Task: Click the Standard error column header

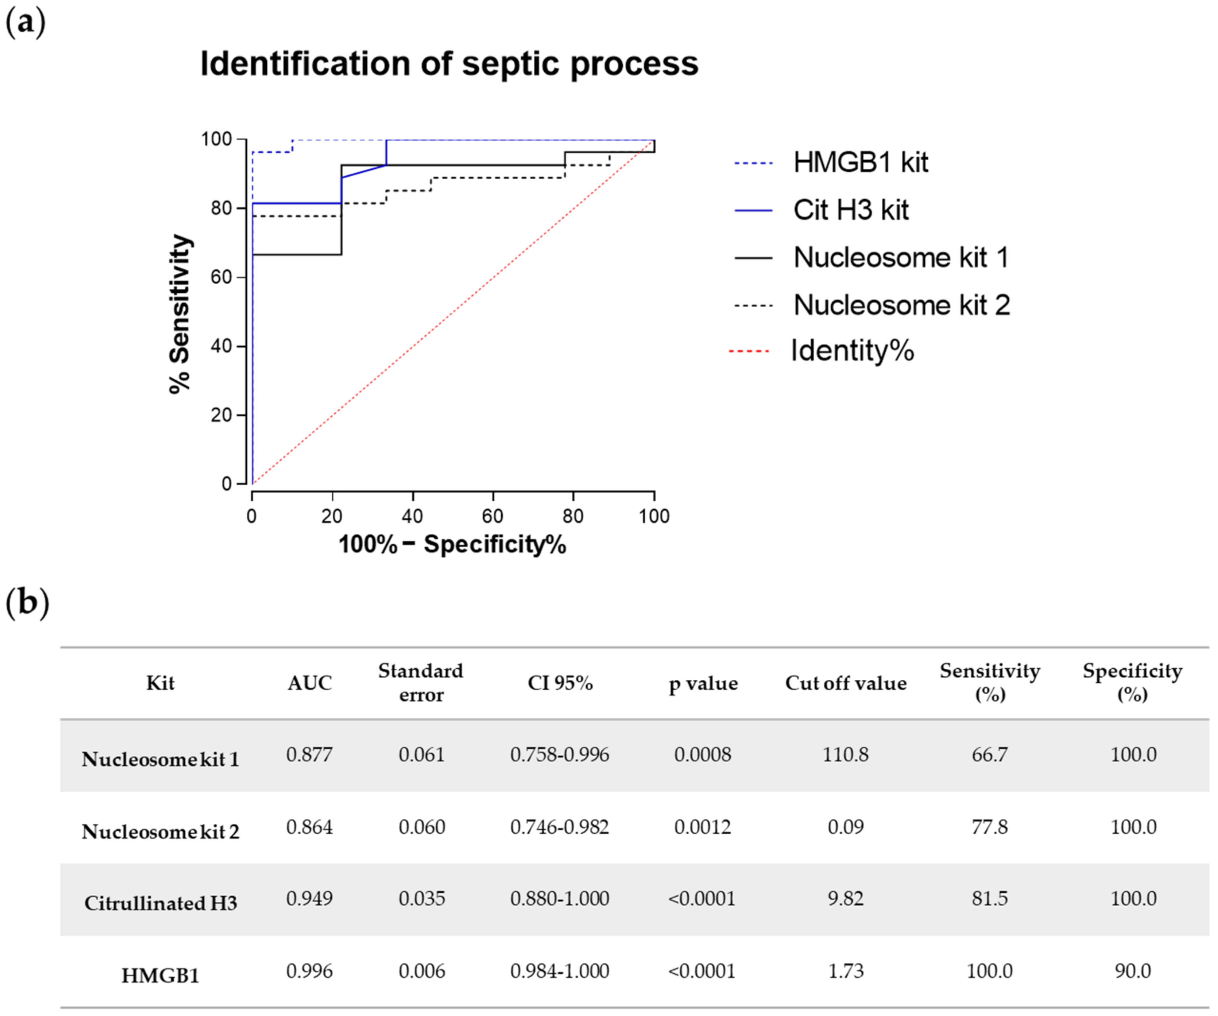Action: (x=420, y=682)
